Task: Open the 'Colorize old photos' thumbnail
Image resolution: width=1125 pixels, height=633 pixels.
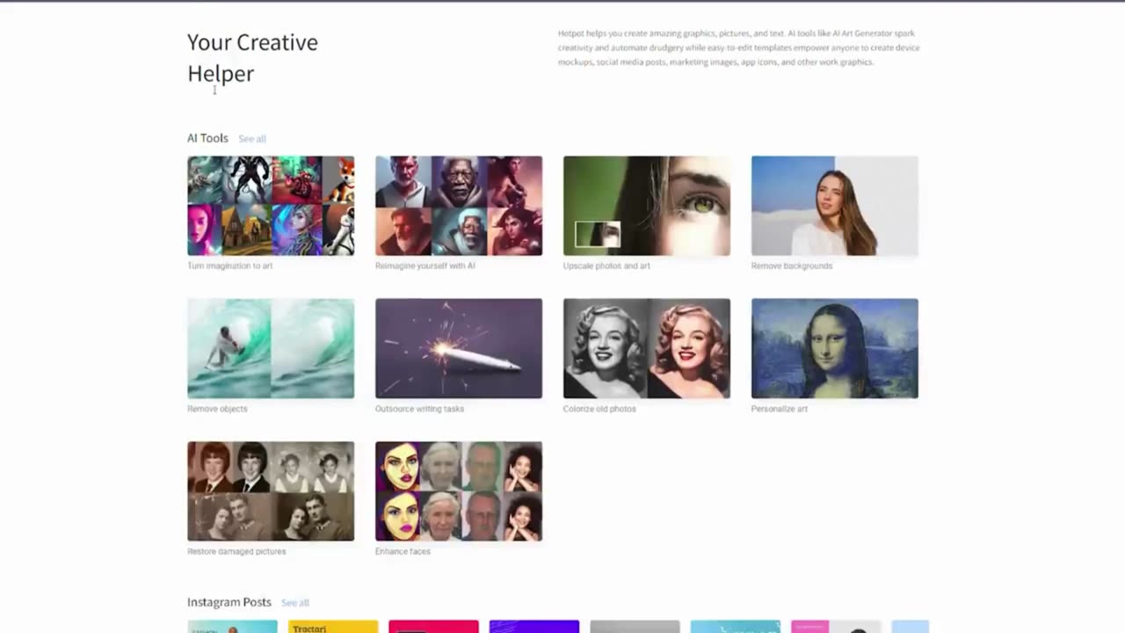Action: click(x=647, y=348)
